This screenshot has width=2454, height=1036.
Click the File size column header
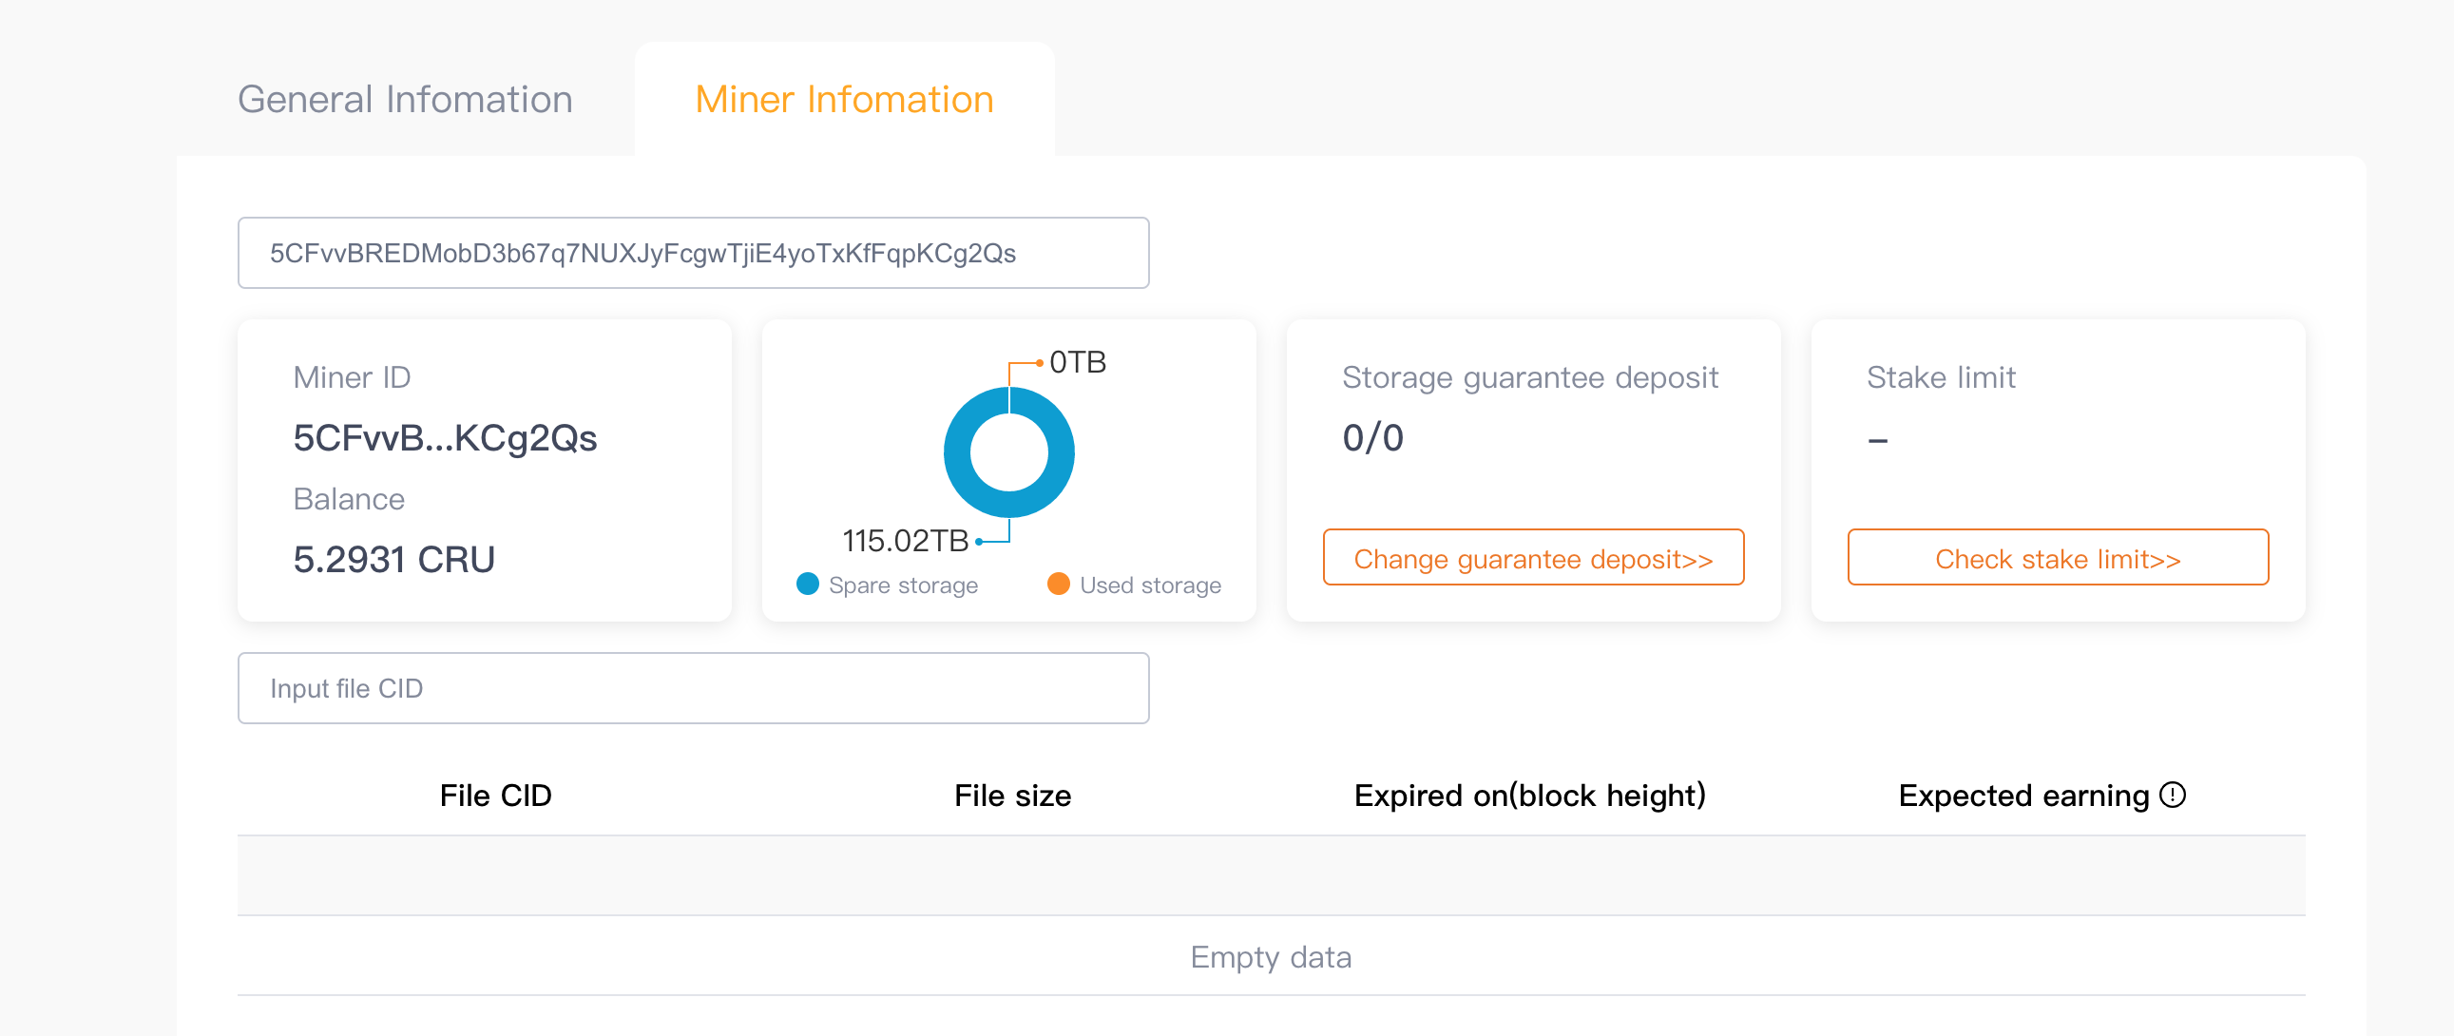(x=1011, y=795)
